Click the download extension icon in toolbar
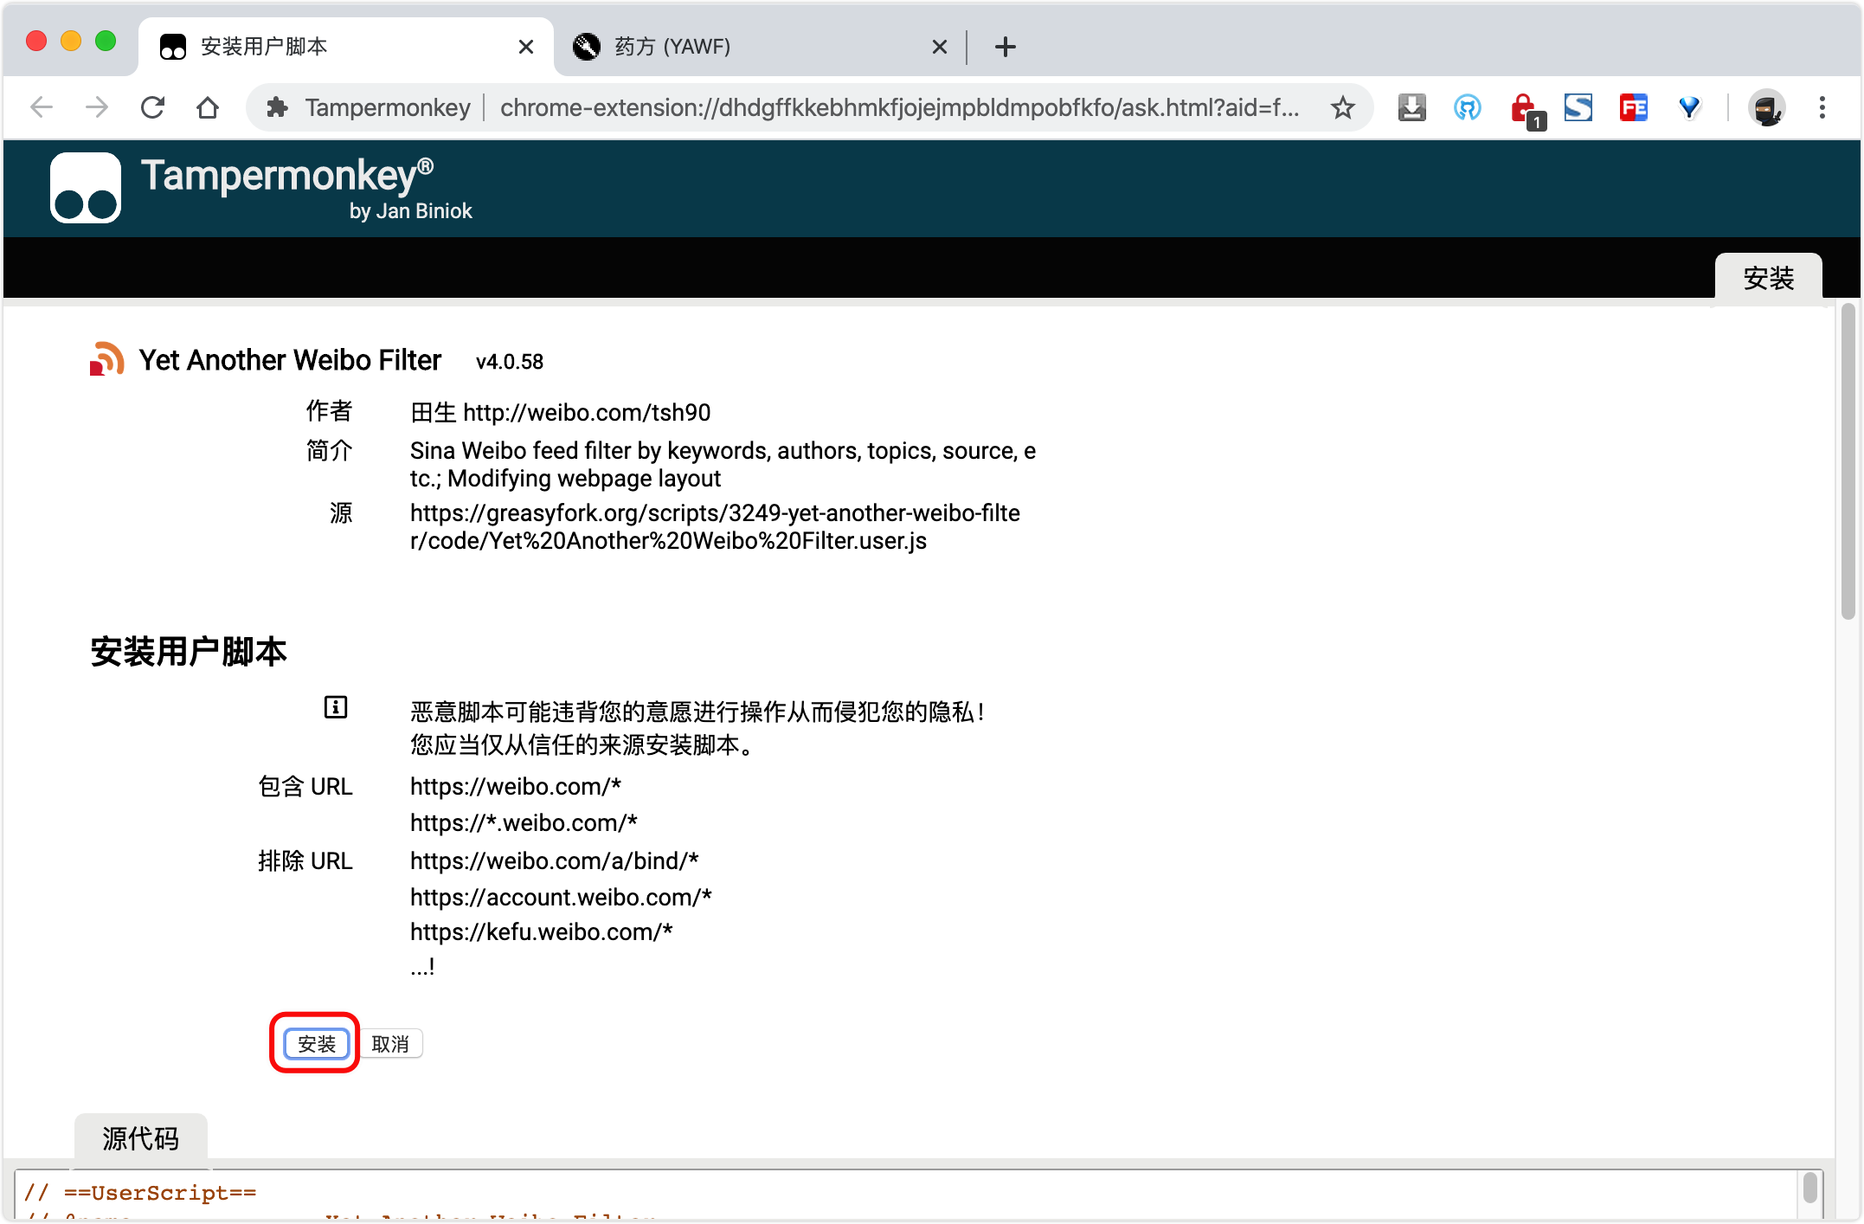Image resolution: width=1864 pixels, height=1224 pixels. click(1411, 108)
